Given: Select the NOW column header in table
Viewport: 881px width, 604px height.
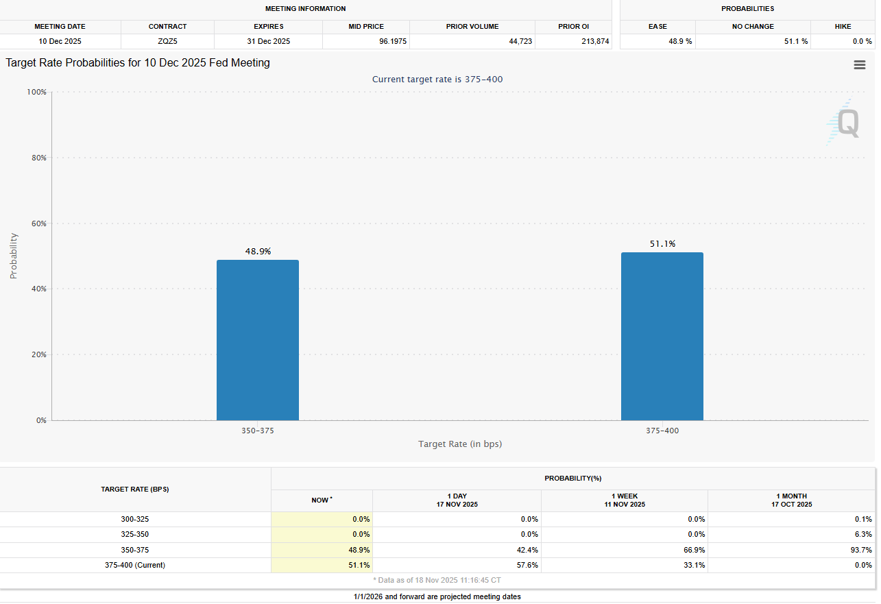Looking at the screenshot, I should pos(322,500).
